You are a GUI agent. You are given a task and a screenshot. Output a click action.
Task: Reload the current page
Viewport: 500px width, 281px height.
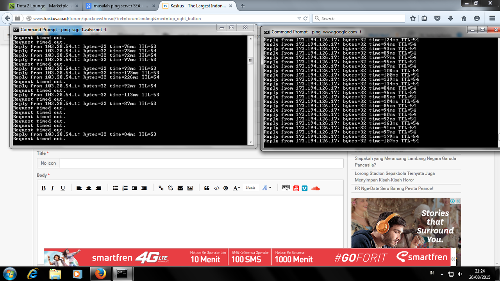click(x=305, y=18)
